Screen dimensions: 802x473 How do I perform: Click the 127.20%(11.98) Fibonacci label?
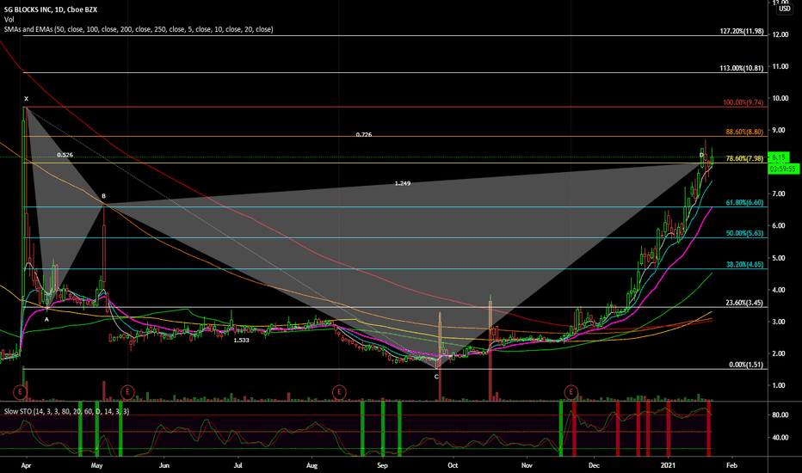742,31
